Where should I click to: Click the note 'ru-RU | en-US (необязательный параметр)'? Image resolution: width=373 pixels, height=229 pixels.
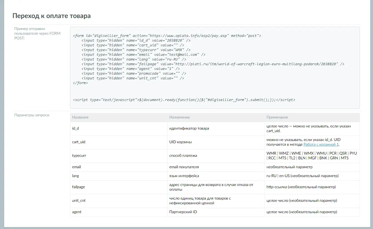(x=302, y=176)
